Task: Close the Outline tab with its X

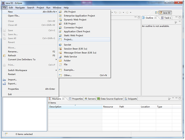Action: pyautogui.click(x=156, y=18)
